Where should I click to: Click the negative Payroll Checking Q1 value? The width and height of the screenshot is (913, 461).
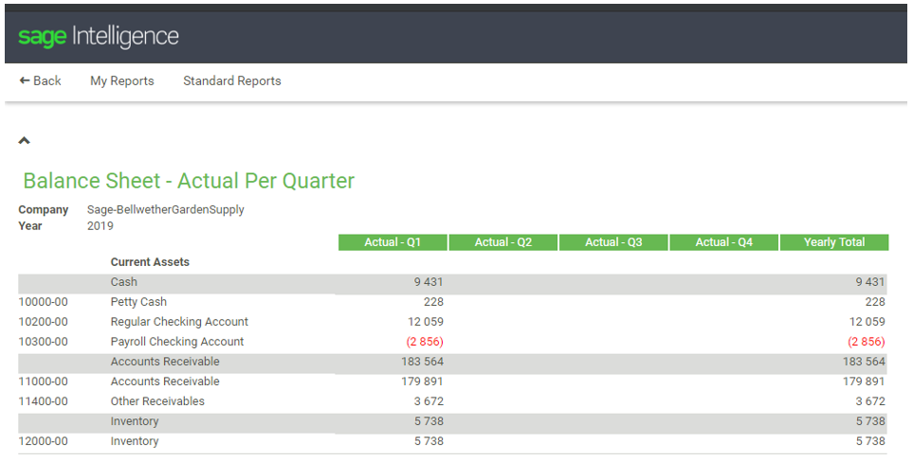(x=425, y=342)
